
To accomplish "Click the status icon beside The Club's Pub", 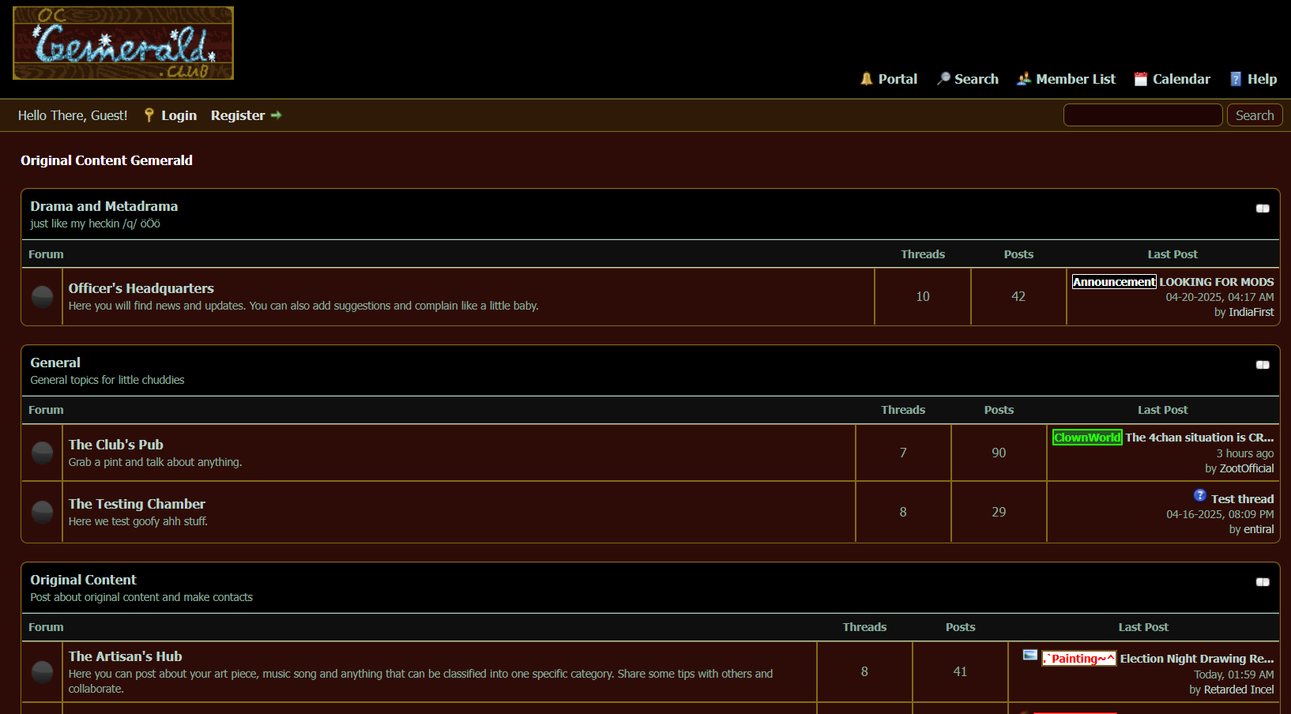I will point(42,453).
